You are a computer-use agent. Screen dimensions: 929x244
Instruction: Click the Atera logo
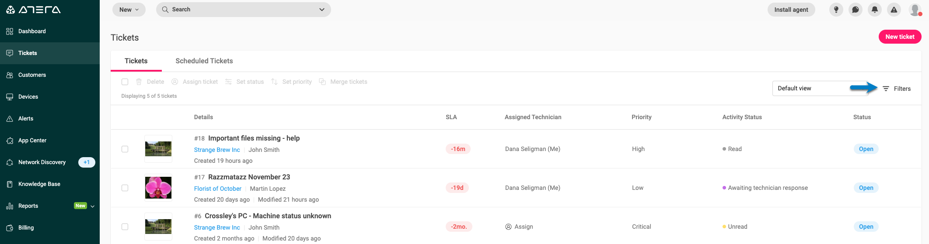coord(34,10)
